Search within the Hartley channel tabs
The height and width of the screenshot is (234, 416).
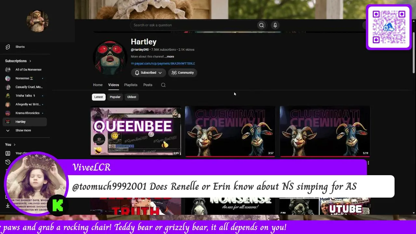tap(163, 85)
